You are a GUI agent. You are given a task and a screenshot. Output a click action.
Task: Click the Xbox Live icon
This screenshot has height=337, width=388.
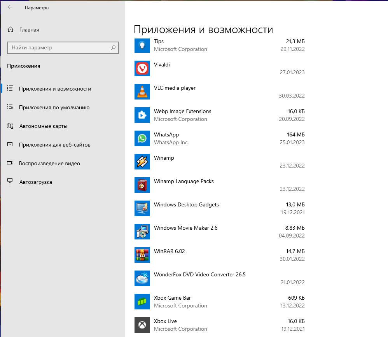pos(142,325)
